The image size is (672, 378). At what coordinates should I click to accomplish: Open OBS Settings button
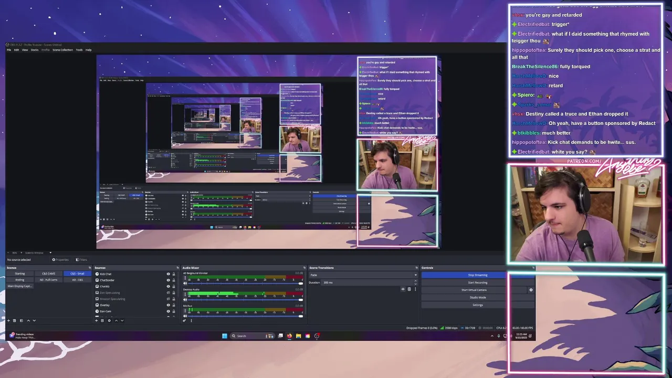pos(478,305)
